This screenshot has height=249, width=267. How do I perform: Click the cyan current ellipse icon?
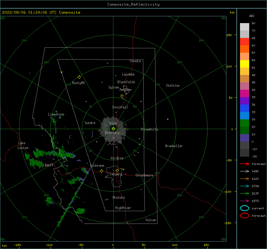point(244,208)
